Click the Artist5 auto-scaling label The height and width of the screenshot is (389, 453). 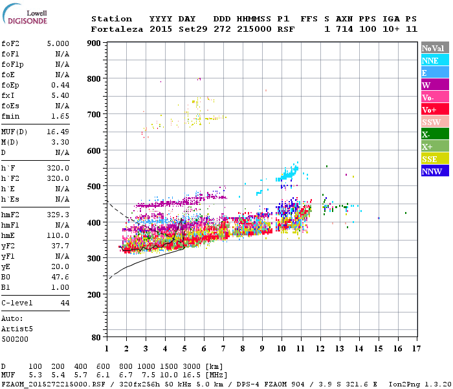pos(17,329)
